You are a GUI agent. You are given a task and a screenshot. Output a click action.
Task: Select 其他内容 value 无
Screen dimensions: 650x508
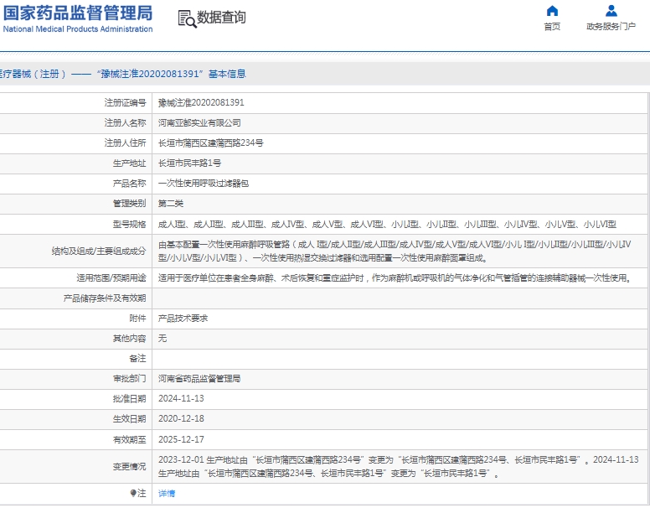[x=162, y=339]
